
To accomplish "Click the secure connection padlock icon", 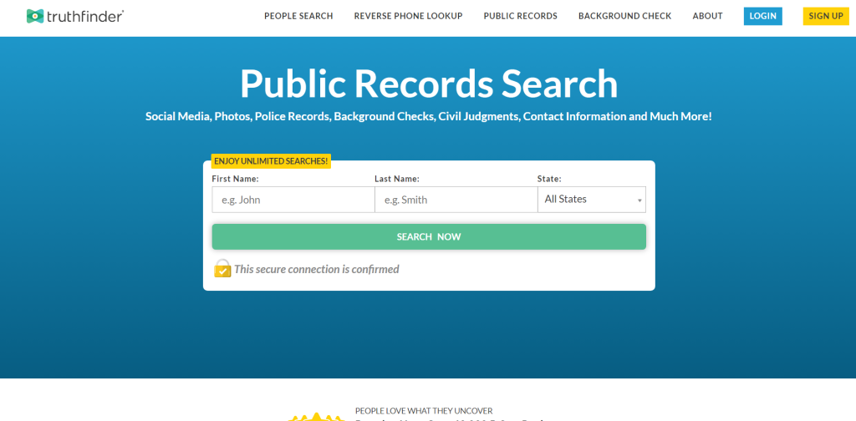I will (x=222, y=268).
